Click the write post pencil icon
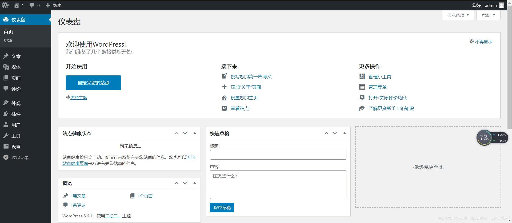 click(x=224, y=76)
